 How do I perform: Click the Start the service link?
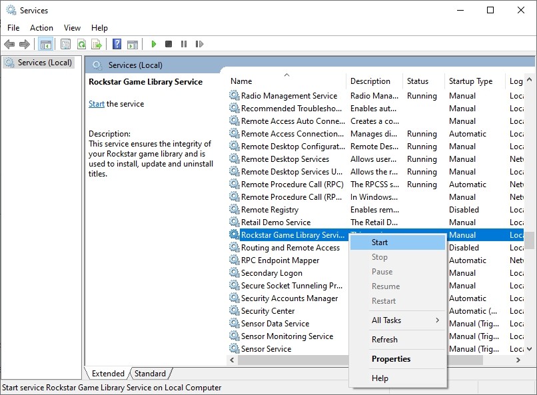pos(96,104)
